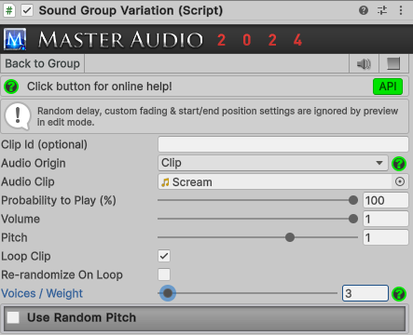Select the Scream Audio Clip field

(275, 181)
